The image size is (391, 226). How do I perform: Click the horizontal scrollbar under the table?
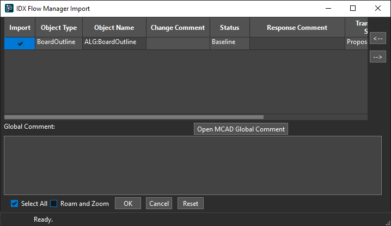coord(134,117)
